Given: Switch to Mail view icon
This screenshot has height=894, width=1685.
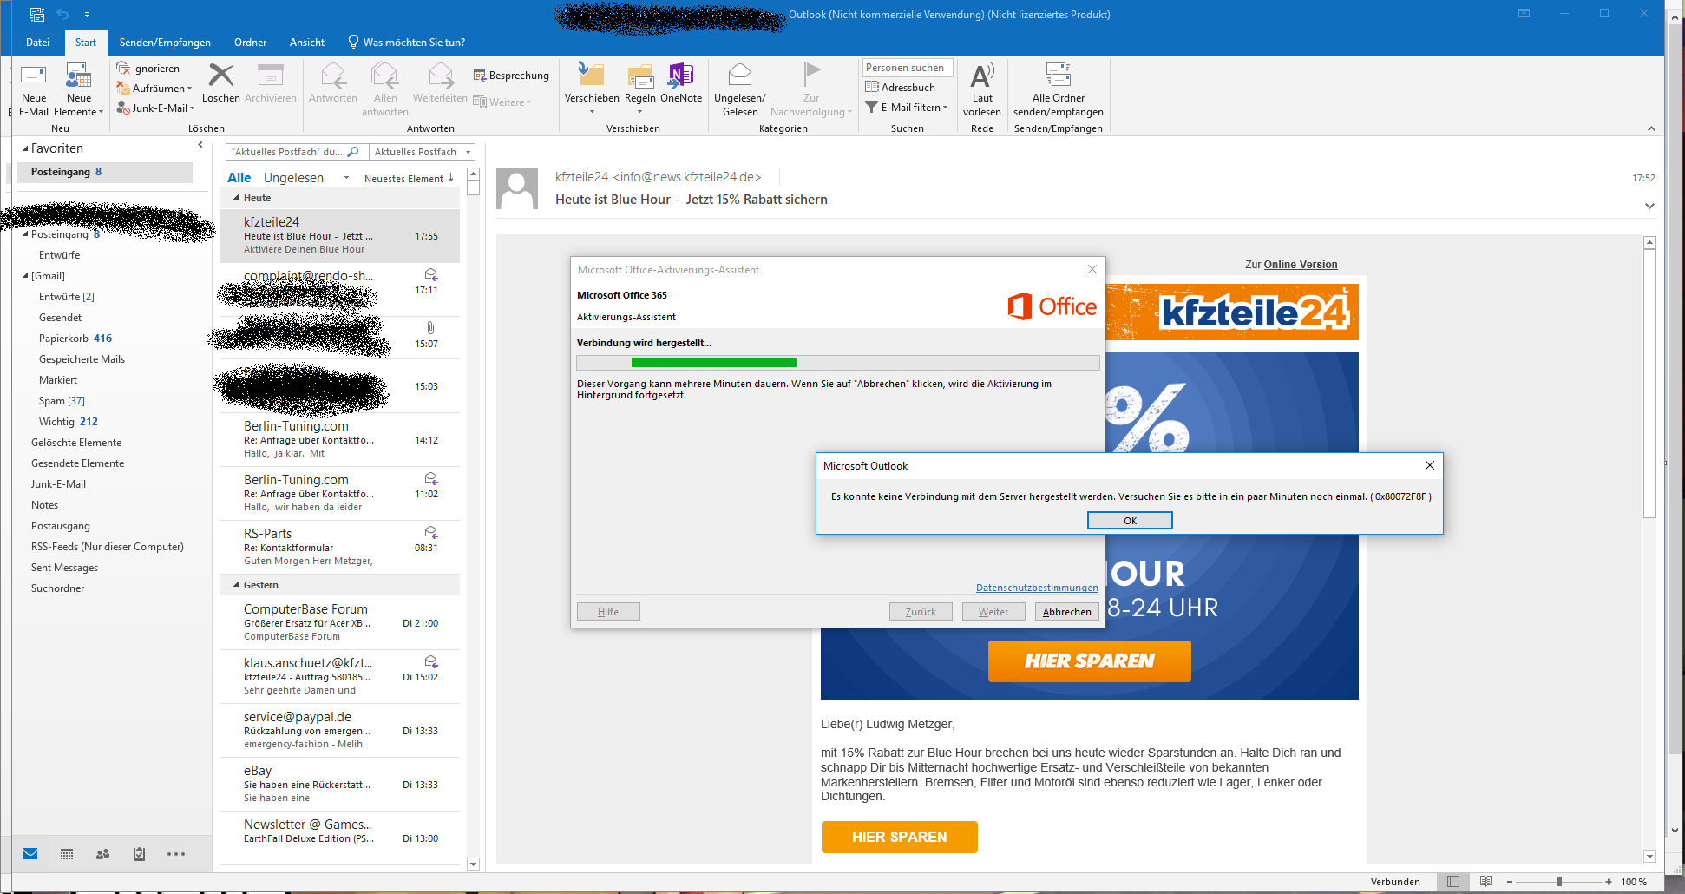Looking at the screenshot, I should coord(30,854).
